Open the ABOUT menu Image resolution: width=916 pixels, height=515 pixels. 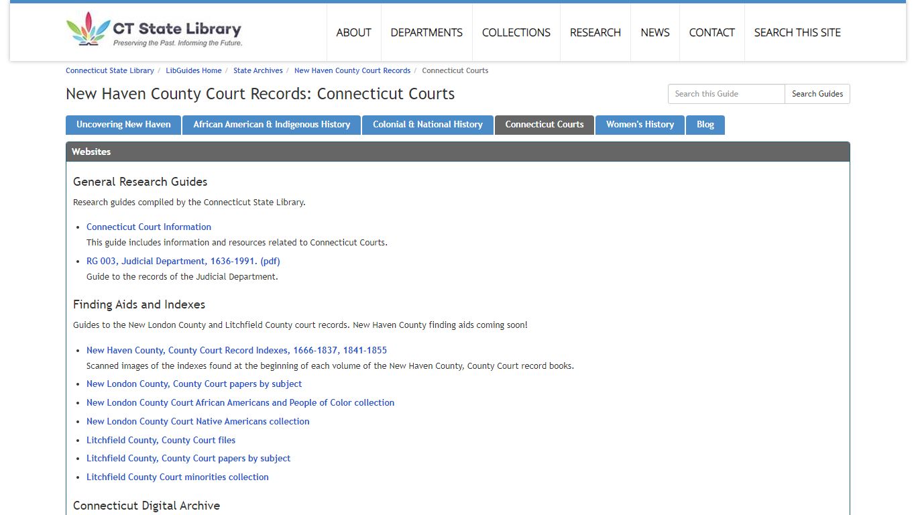click(x=353, y=32)
